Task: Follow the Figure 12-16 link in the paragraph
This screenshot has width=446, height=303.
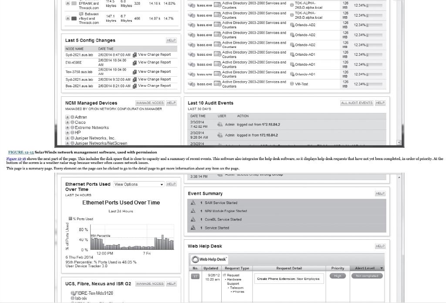Action: click(16, 159)
